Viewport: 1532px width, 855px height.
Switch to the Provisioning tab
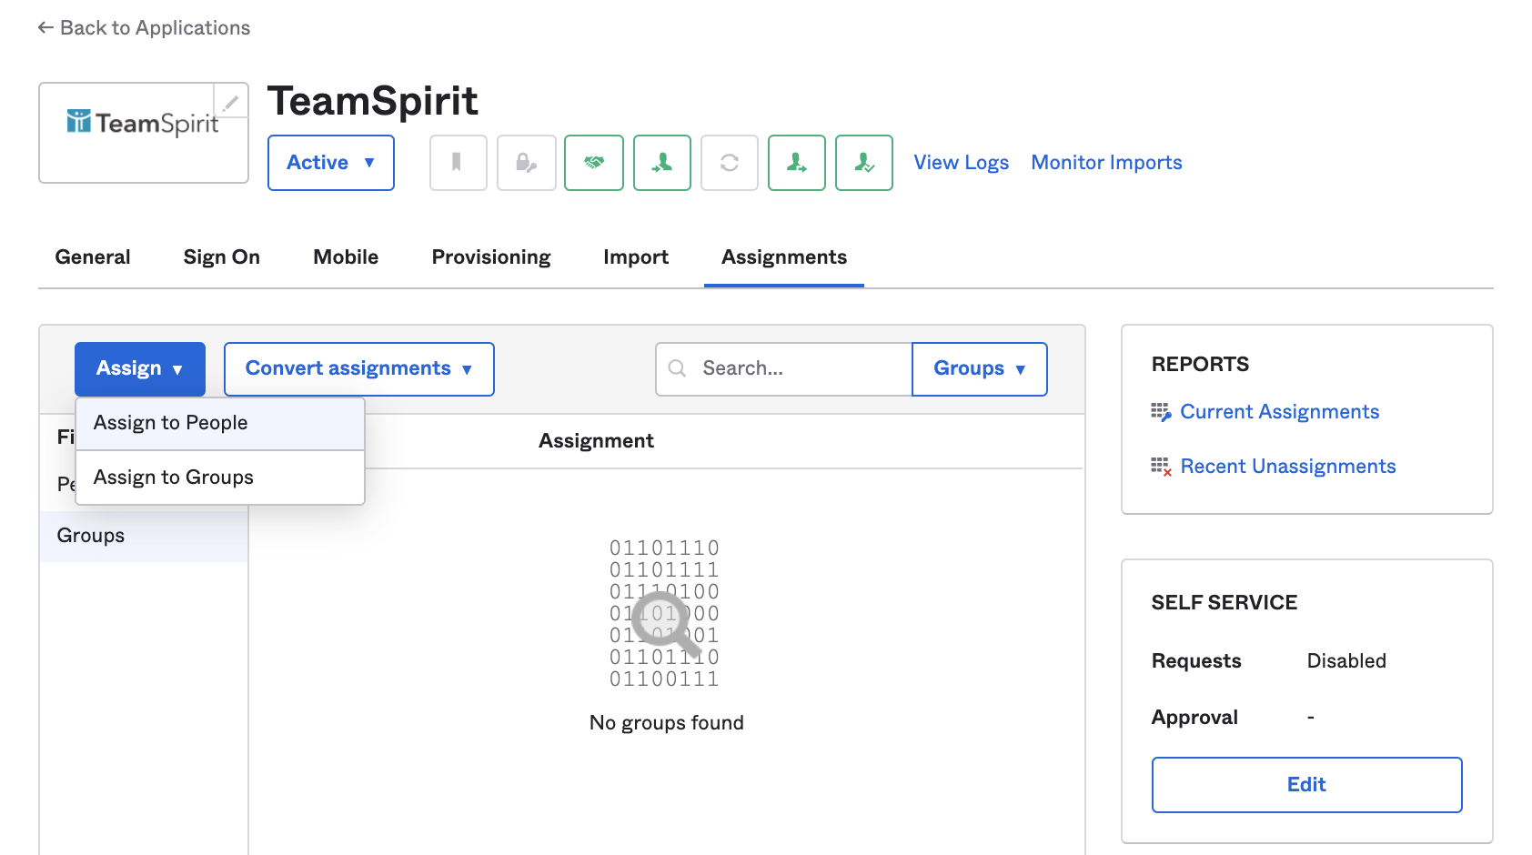click(x=490, y=257)
